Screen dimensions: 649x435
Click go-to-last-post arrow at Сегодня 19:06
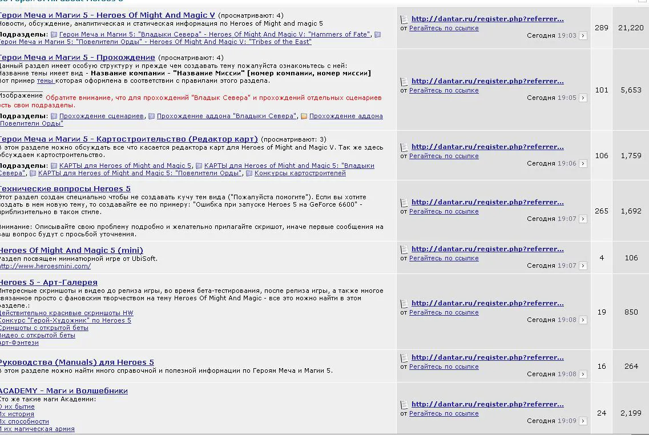coord(583,164)
